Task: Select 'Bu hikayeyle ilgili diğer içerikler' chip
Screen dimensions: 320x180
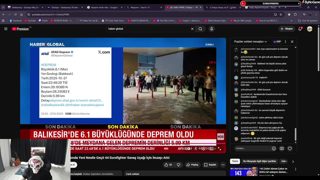Action: 259,161
